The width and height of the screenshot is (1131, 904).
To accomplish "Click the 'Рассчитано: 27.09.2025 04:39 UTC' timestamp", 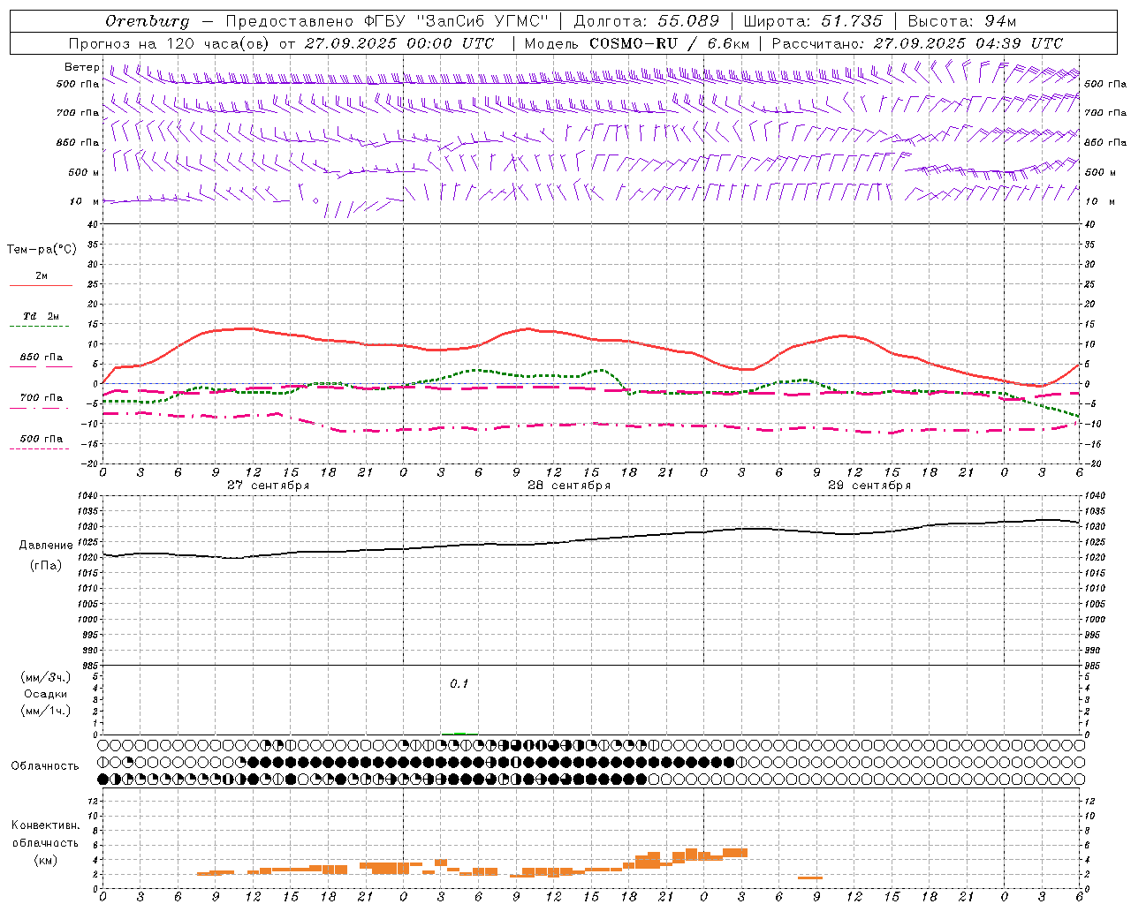I will [917, 43].
